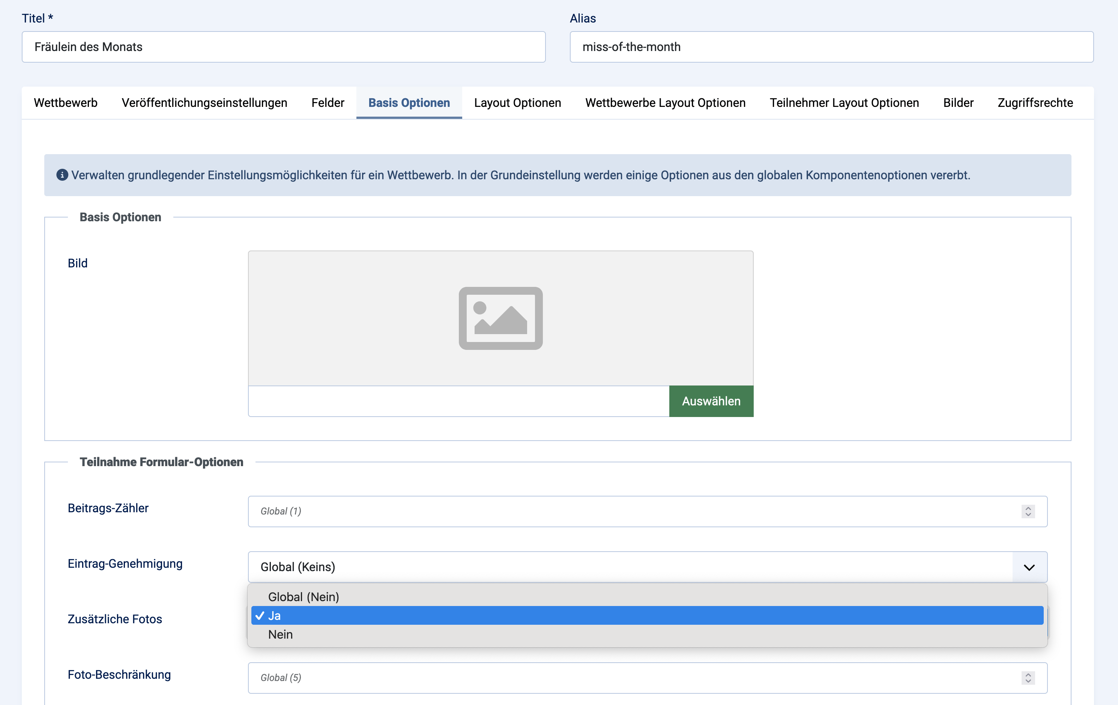The image size is (1118, 705).
Task: Open the Layout Optionen tab
Action: (517, 103)
